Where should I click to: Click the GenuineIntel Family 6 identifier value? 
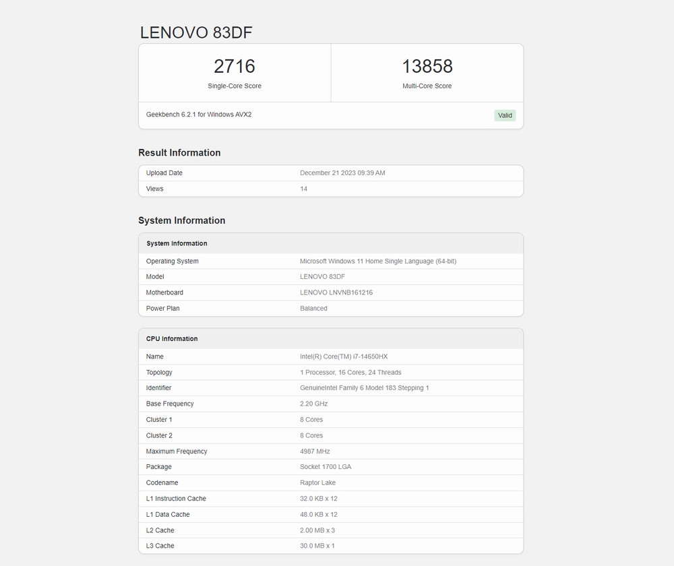[364, 388]
